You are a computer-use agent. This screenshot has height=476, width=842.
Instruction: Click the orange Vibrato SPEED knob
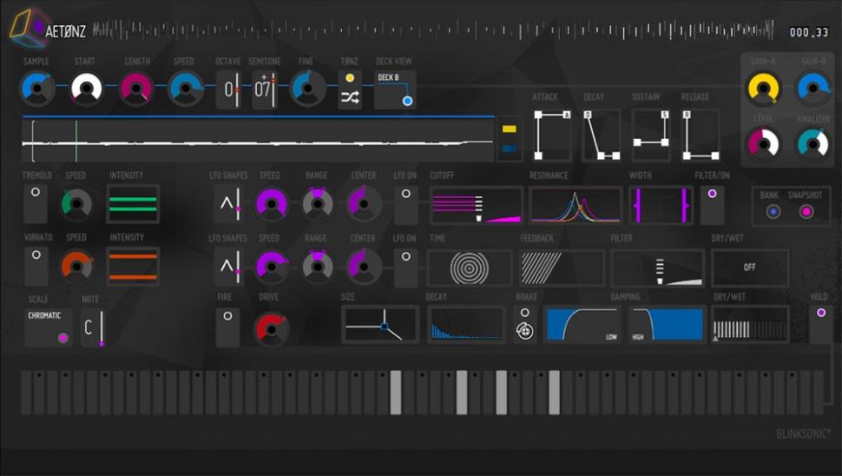coord(76,267)
